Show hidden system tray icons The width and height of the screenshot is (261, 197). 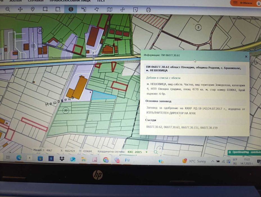tap(213, 161)
